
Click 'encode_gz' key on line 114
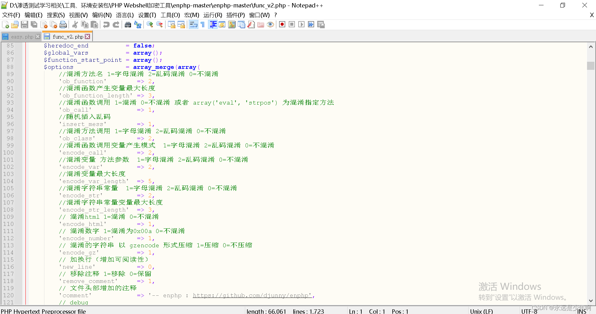[79, 253]
